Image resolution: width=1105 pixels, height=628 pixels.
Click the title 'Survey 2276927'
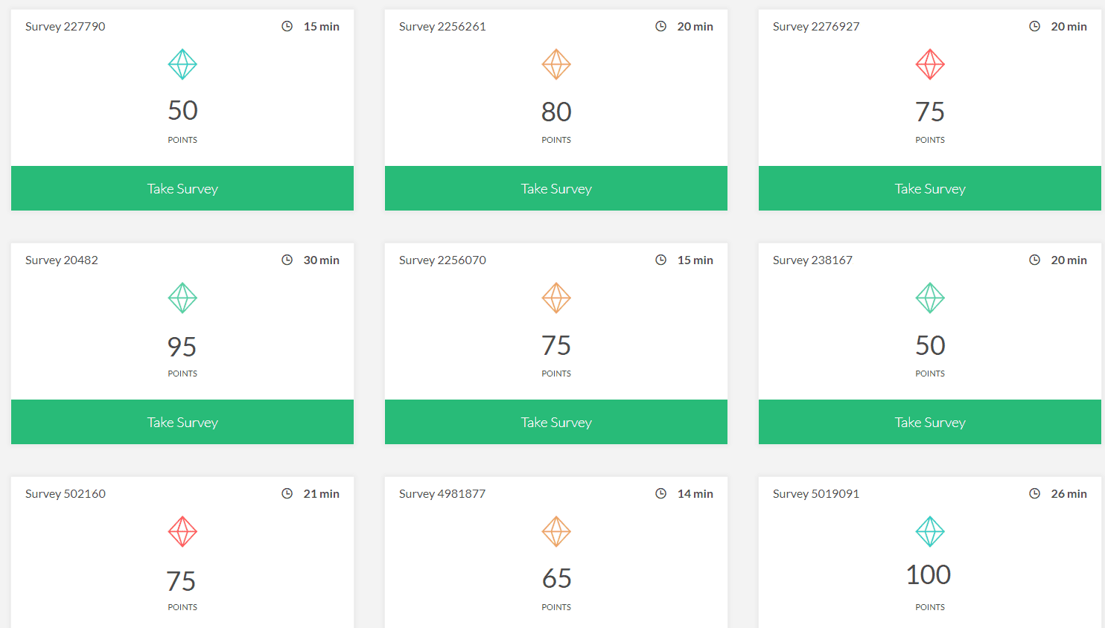click(816, 27)
